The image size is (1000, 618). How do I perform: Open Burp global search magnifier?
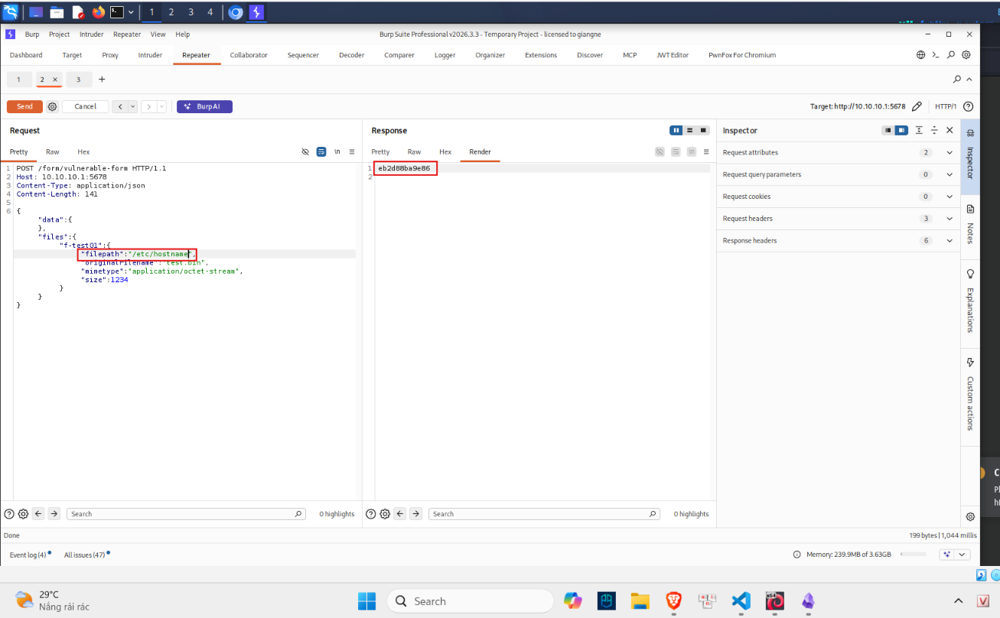point(951,55)
